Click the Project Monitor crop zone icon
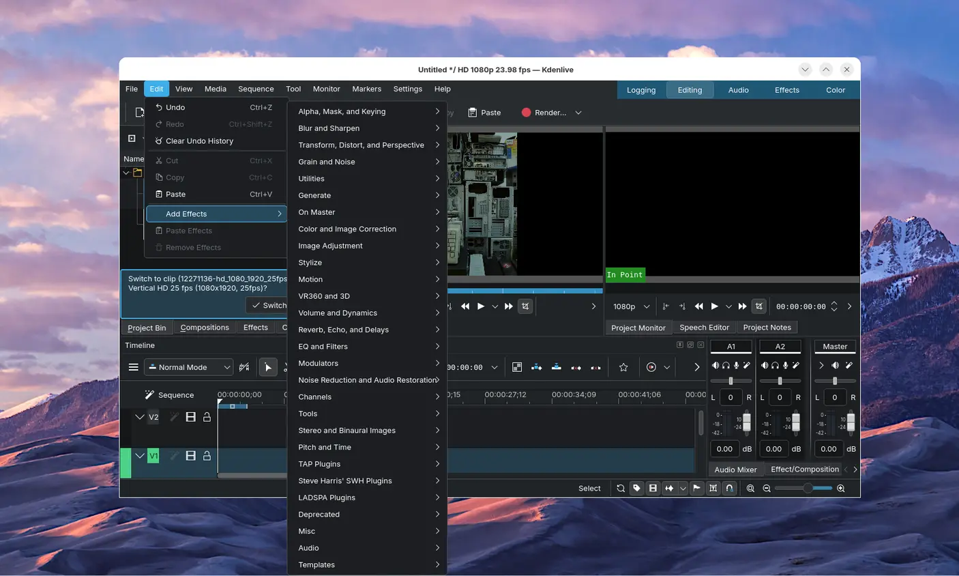Screen dimensions: 959x576 [759, 306]
